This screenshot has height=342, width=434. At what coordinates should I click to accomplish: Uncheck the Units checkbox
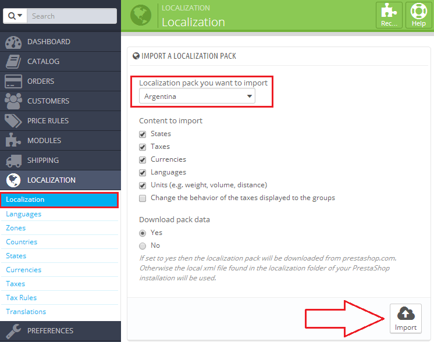[x=143, y=186]
